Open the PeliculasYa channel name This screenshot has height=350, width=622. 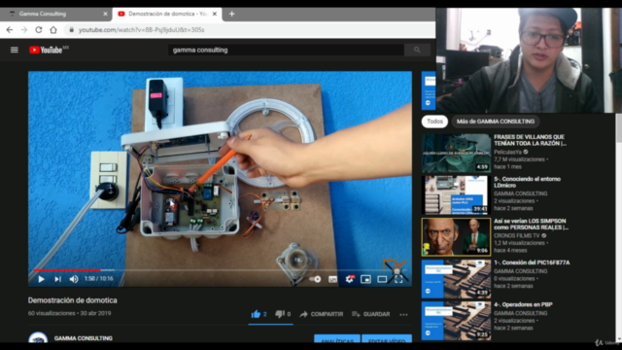click(507, 152)
